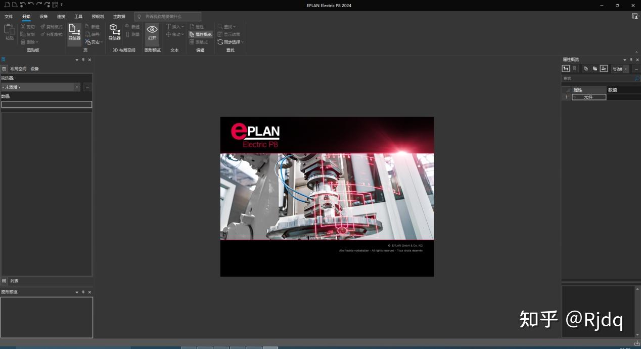Open the 与功能 dropdown in 属性概览
The image size is (641, 349).
click(626, 69)
